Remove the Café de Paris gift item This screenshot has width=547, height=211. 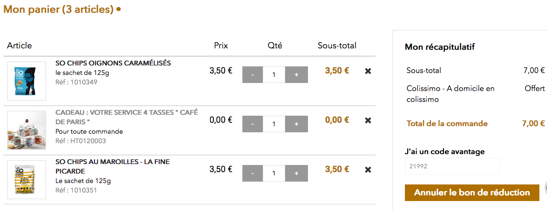click(368, 120)
